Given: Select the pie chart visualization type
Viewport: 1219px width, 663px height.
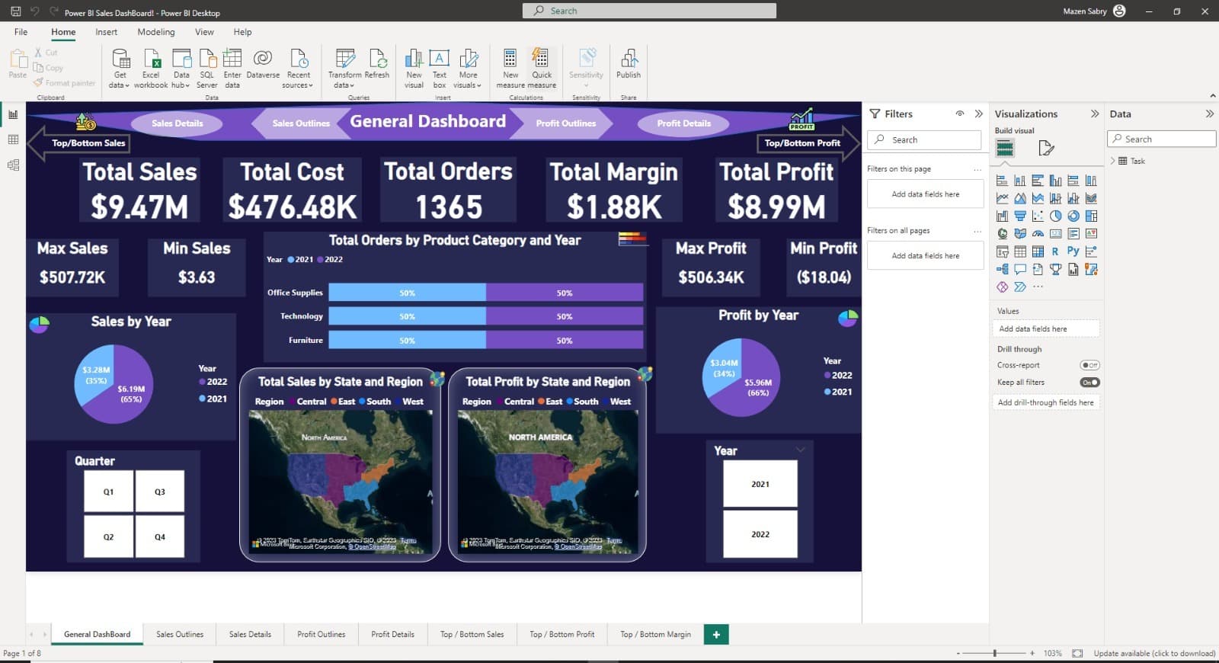Looking at the screenshot, I should pyautogui.click(x=1055, y=216).
